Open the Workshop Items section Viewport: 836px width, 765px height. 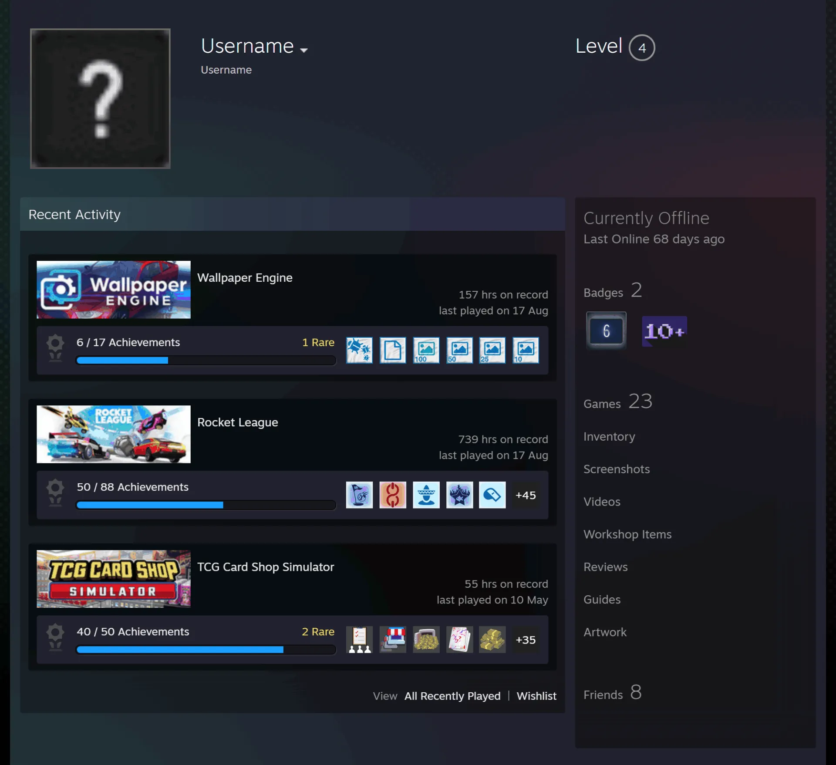tap(627, 534)
